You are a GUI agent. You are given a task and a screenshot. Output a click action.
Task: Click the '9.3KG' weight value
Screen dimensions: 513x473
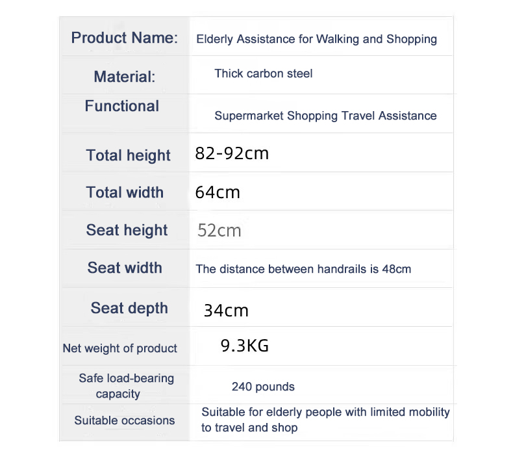(245, 346)
